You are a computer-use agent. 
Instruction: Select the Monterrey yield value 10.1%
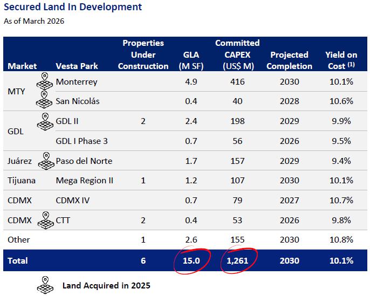coord(341,81)
